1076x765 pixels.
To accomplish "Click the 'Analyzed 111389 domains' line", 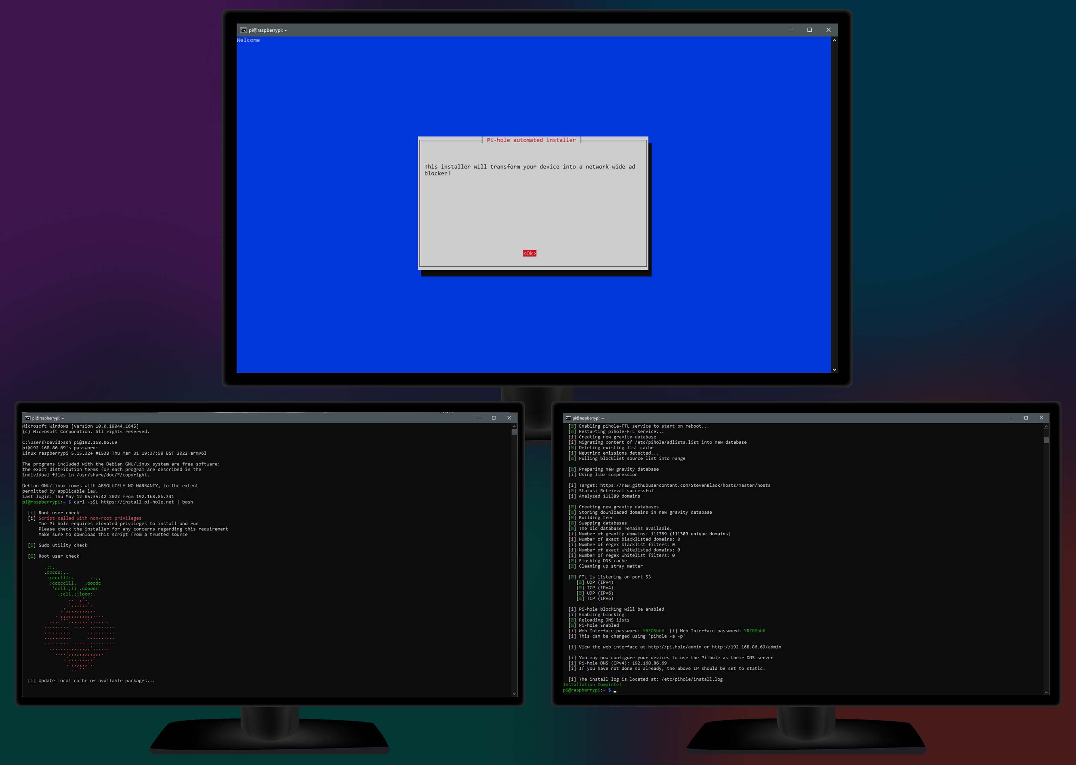I will click(605, 496).
